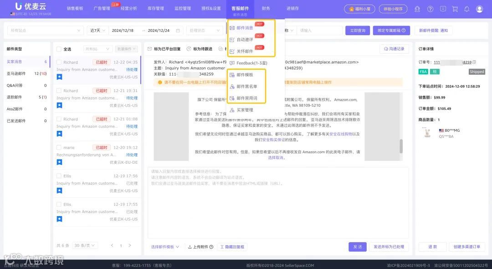Click the 选择取消 link in email body

point(277,158)
